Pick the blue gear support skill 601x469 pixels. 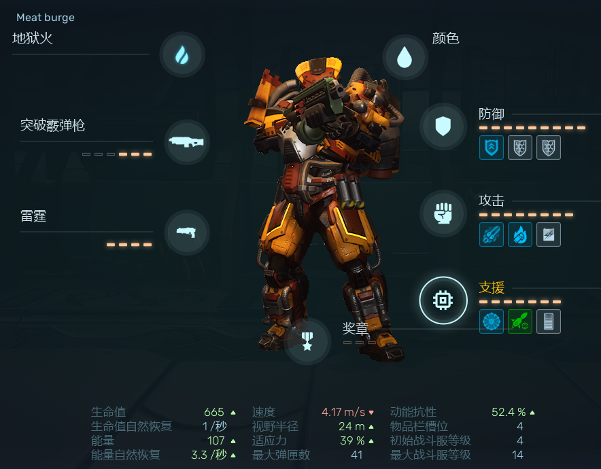click(492, 322)
